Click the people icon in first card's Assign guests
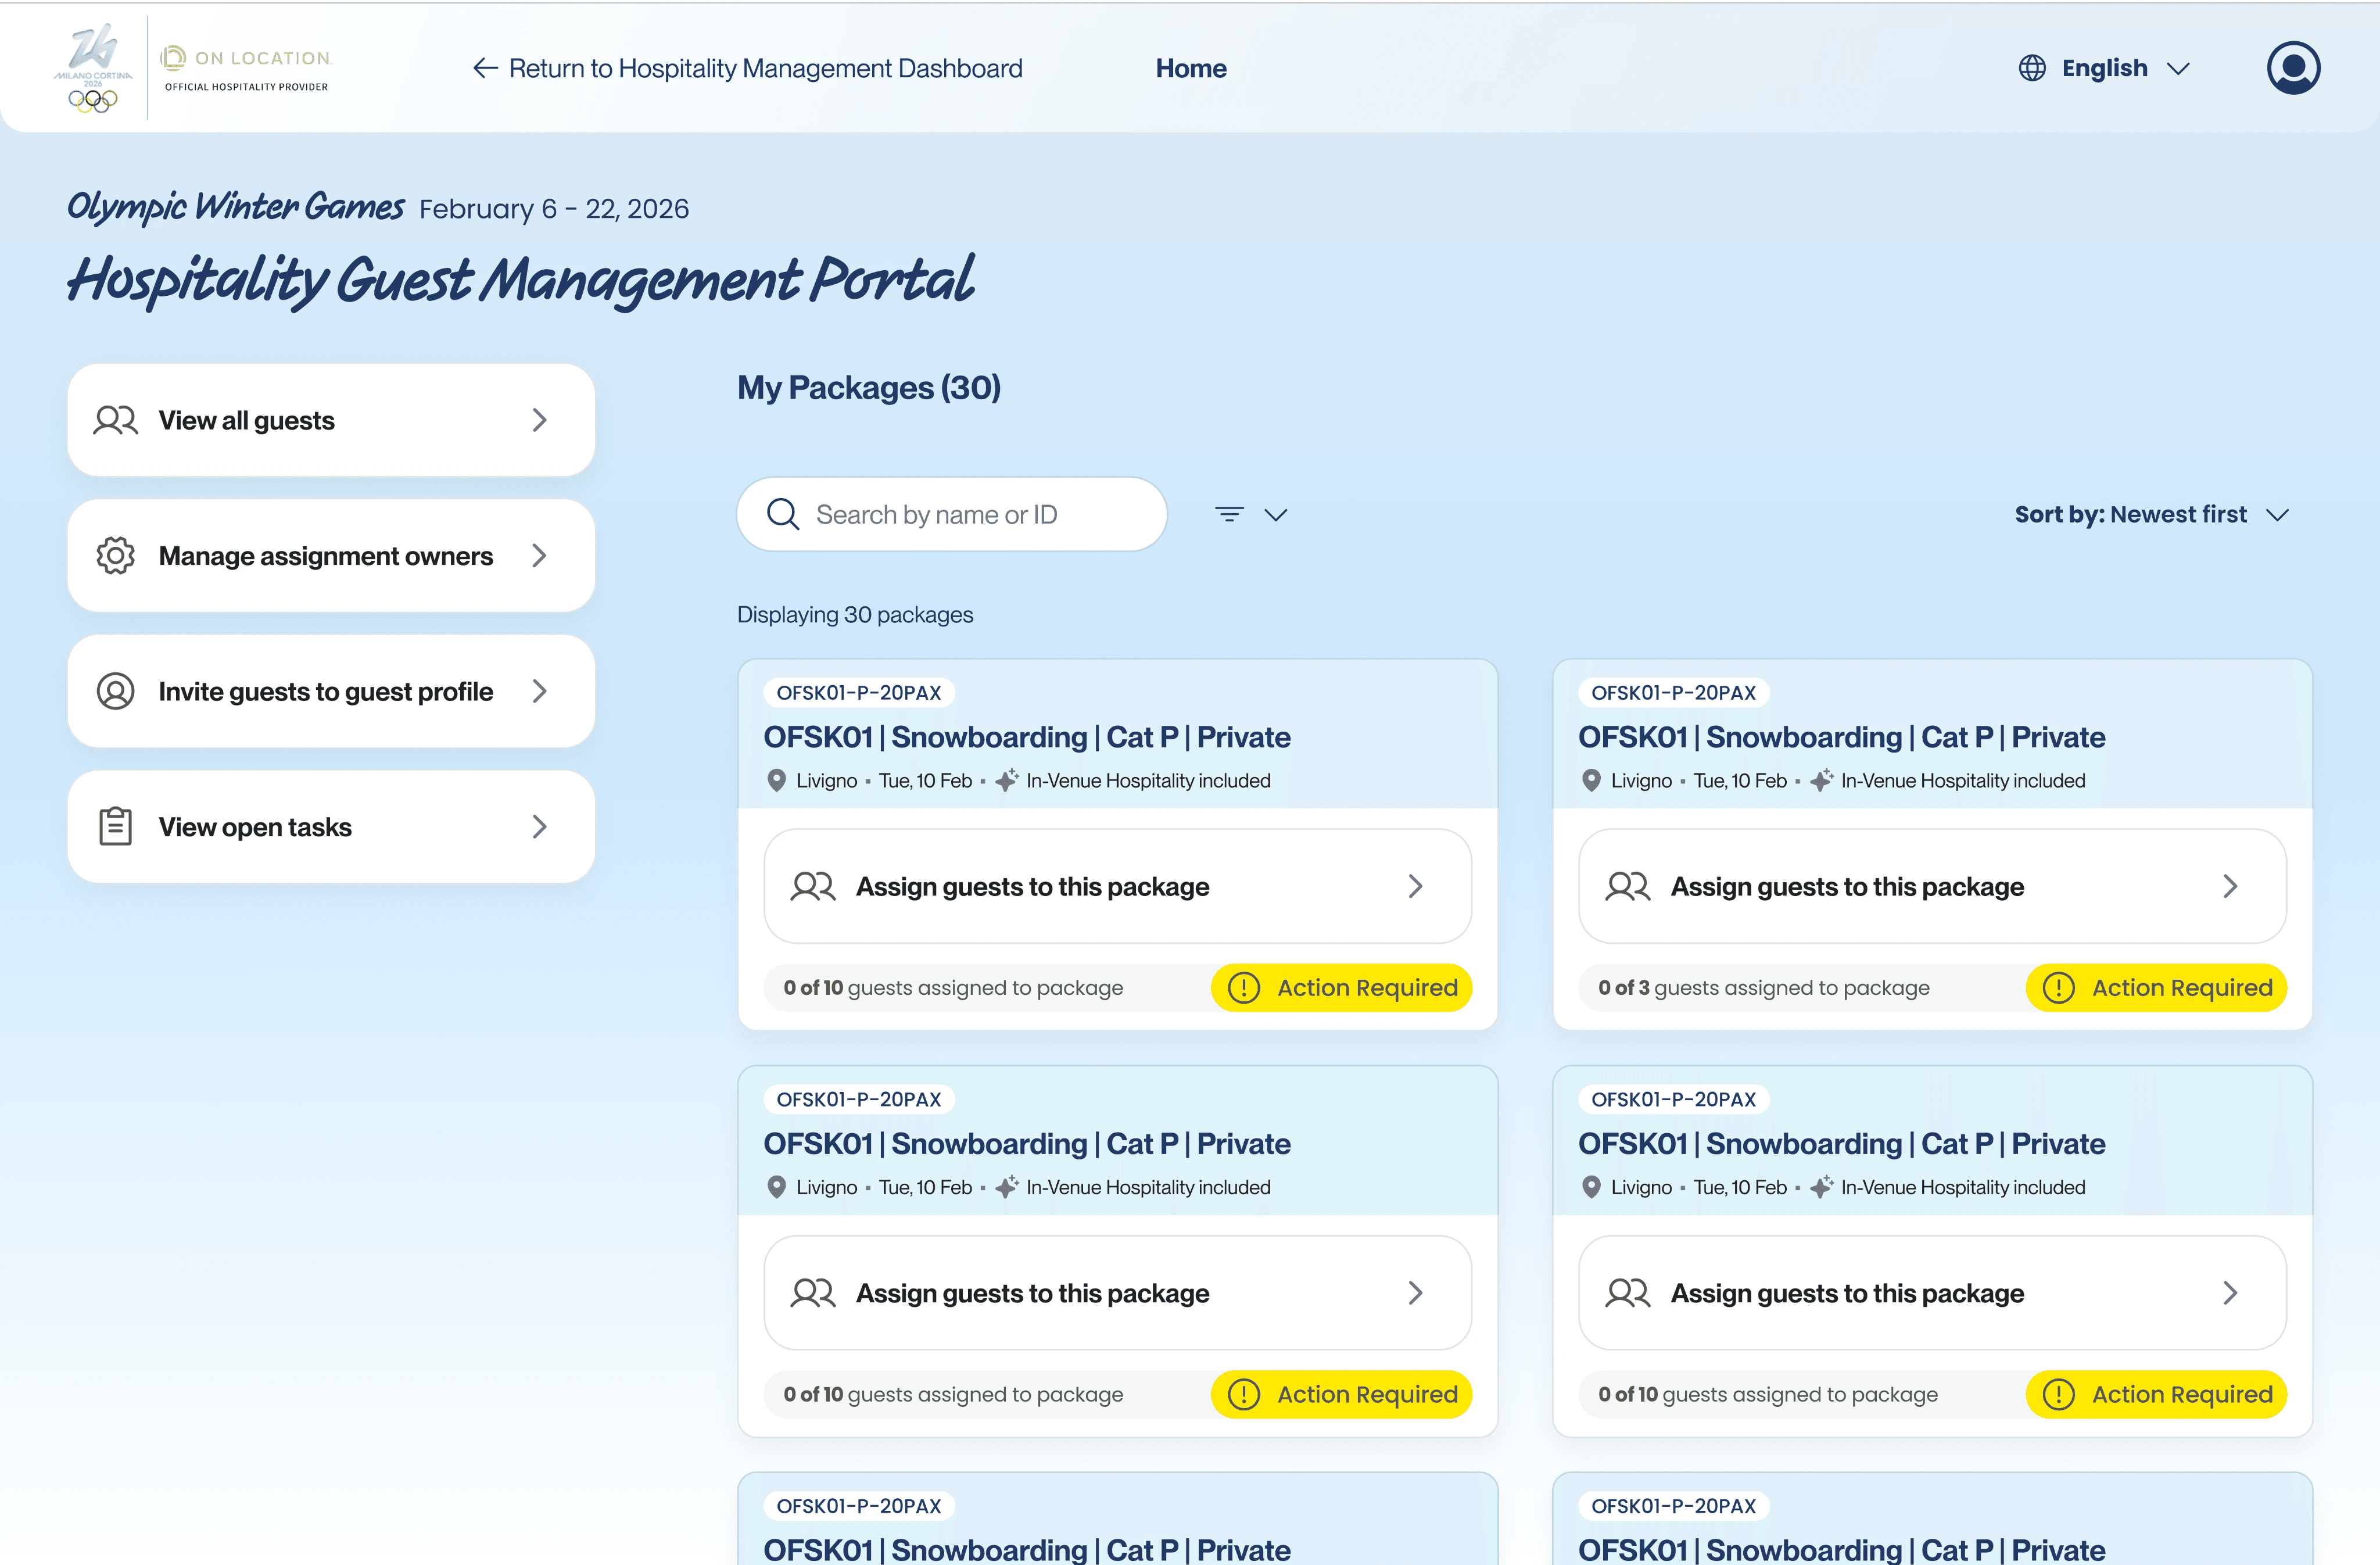 click(812, 886)
